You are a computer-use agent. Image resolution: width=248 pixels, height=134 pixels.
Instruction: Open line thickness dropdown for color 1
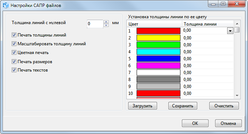coord(230,31)
